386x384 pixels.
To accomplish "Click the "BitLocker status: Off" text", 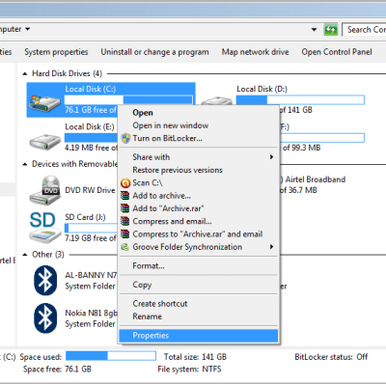I will (331, 357).
